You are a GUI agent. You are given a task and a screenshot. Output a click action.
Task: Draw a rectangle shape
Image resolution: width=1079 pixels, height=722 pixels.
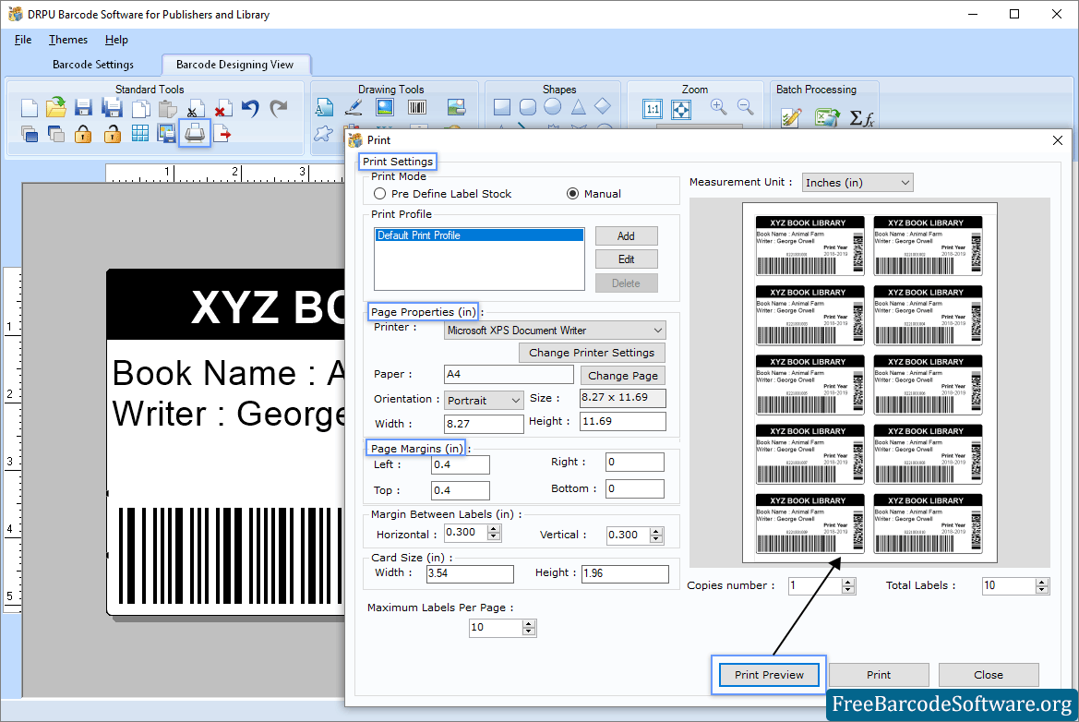tap(501, 107)
